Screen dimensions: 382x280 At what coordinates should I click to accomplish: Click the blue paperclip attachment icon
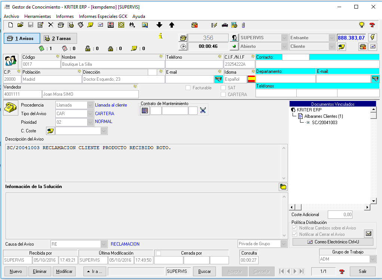[x=243, y=25]
